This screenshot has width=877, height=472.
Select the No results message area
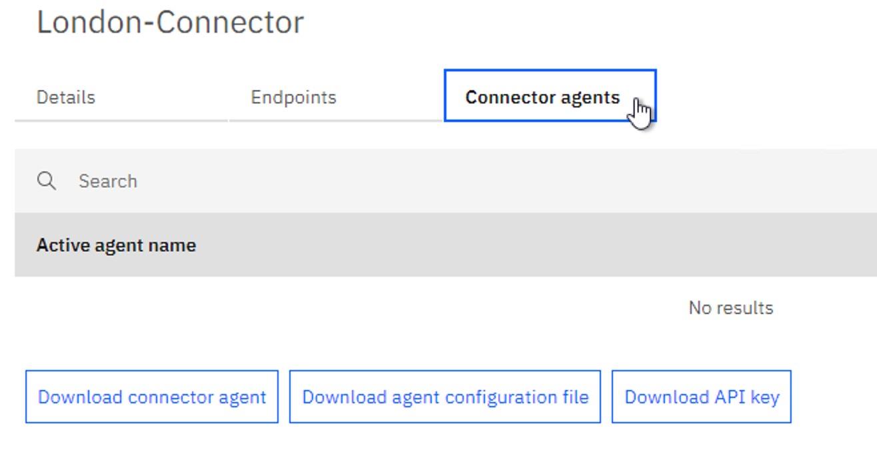[x=730, y=307]
